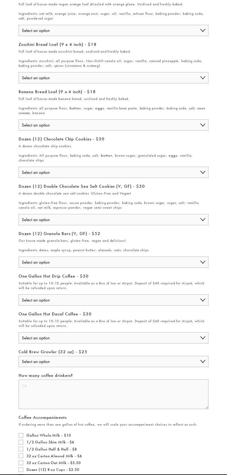
Task: Select 32 oz Carton Almond Milk checkbox
Action: (x=21, y=456)
